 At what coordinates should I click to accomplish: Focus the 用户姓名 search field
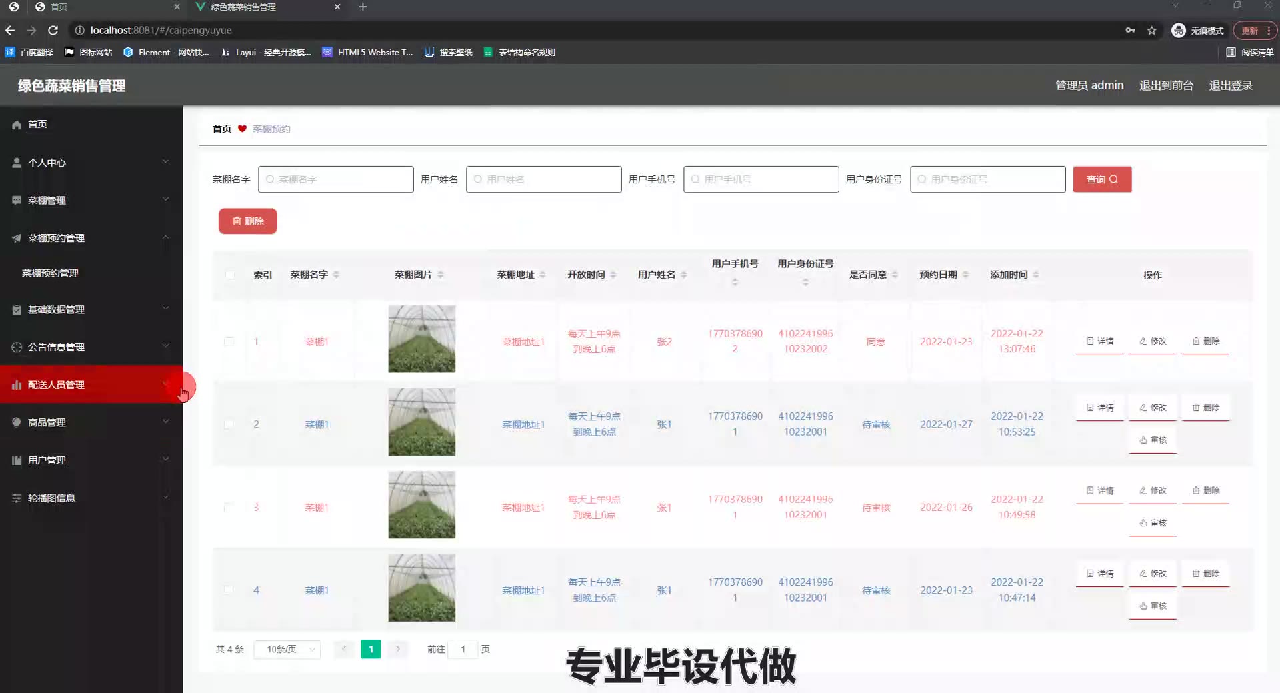[544, 179]
